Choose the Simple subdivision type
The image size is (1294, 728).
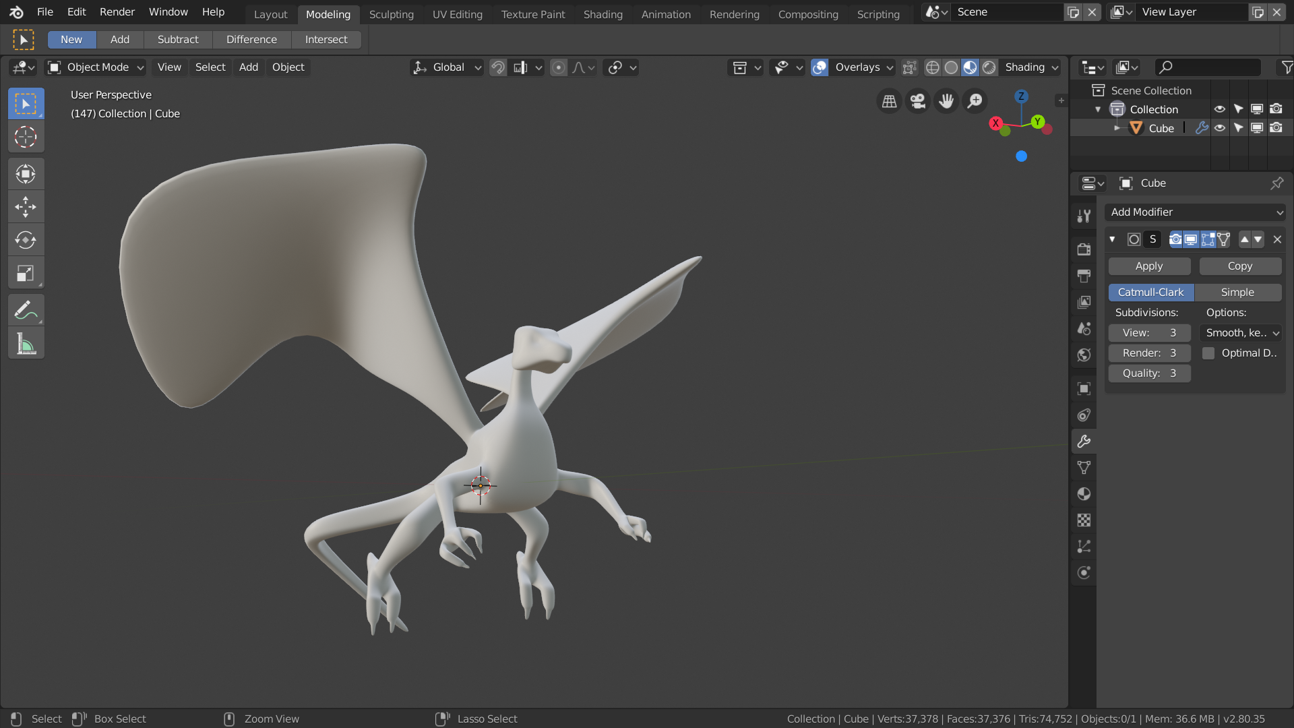(x=1238, y=293)
